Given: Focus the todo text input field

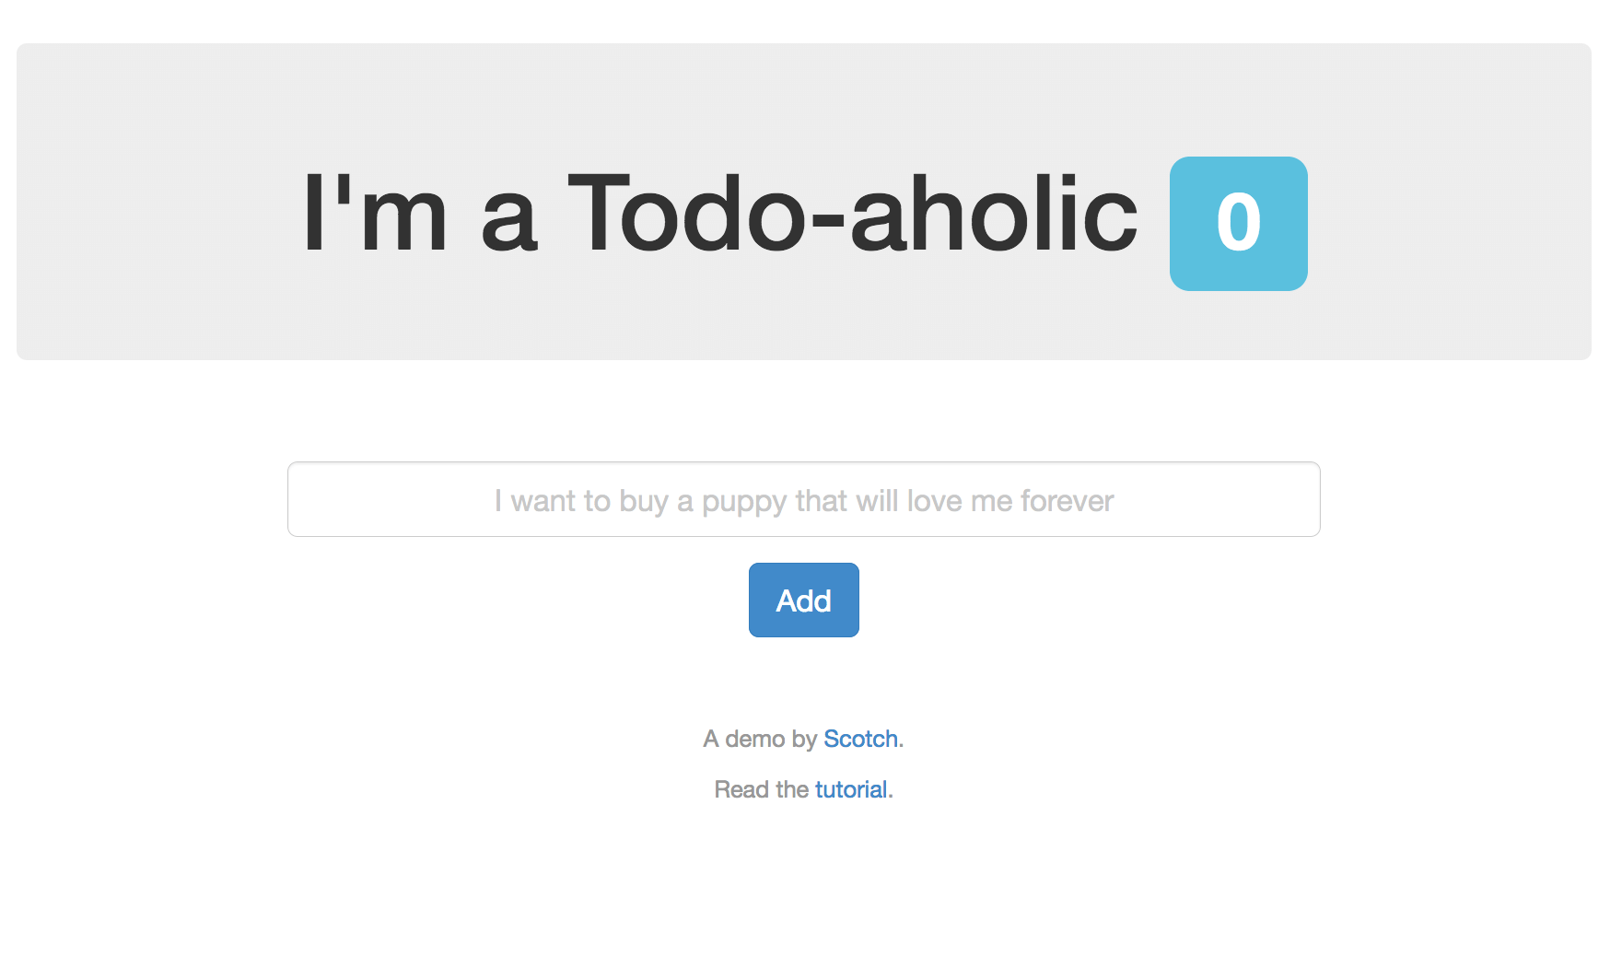Looking at the screenshot, I should 803,499.
